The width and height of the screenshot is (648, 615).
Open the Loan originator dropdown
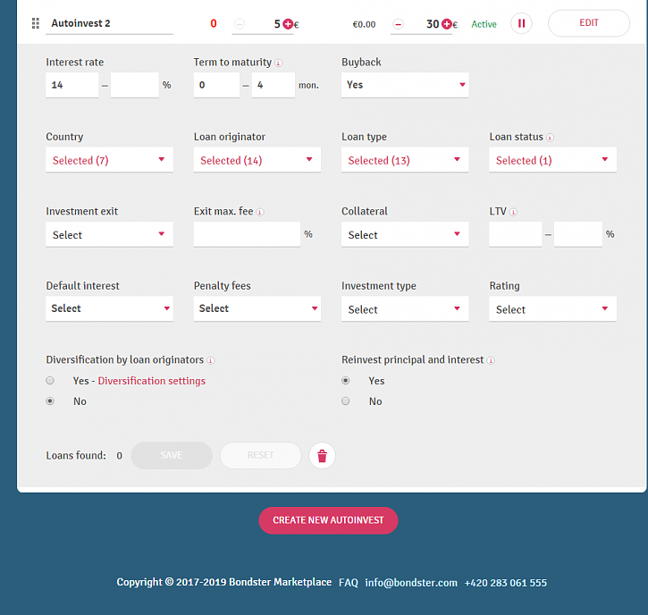(x=257, y=160)
